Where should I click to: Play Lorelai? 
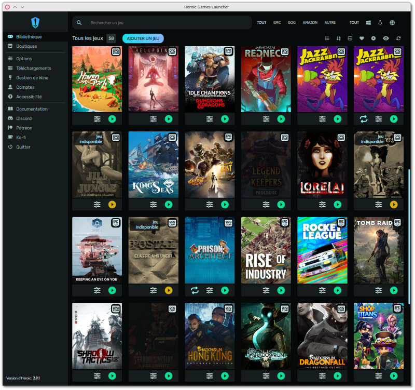[x=338, y=205]
